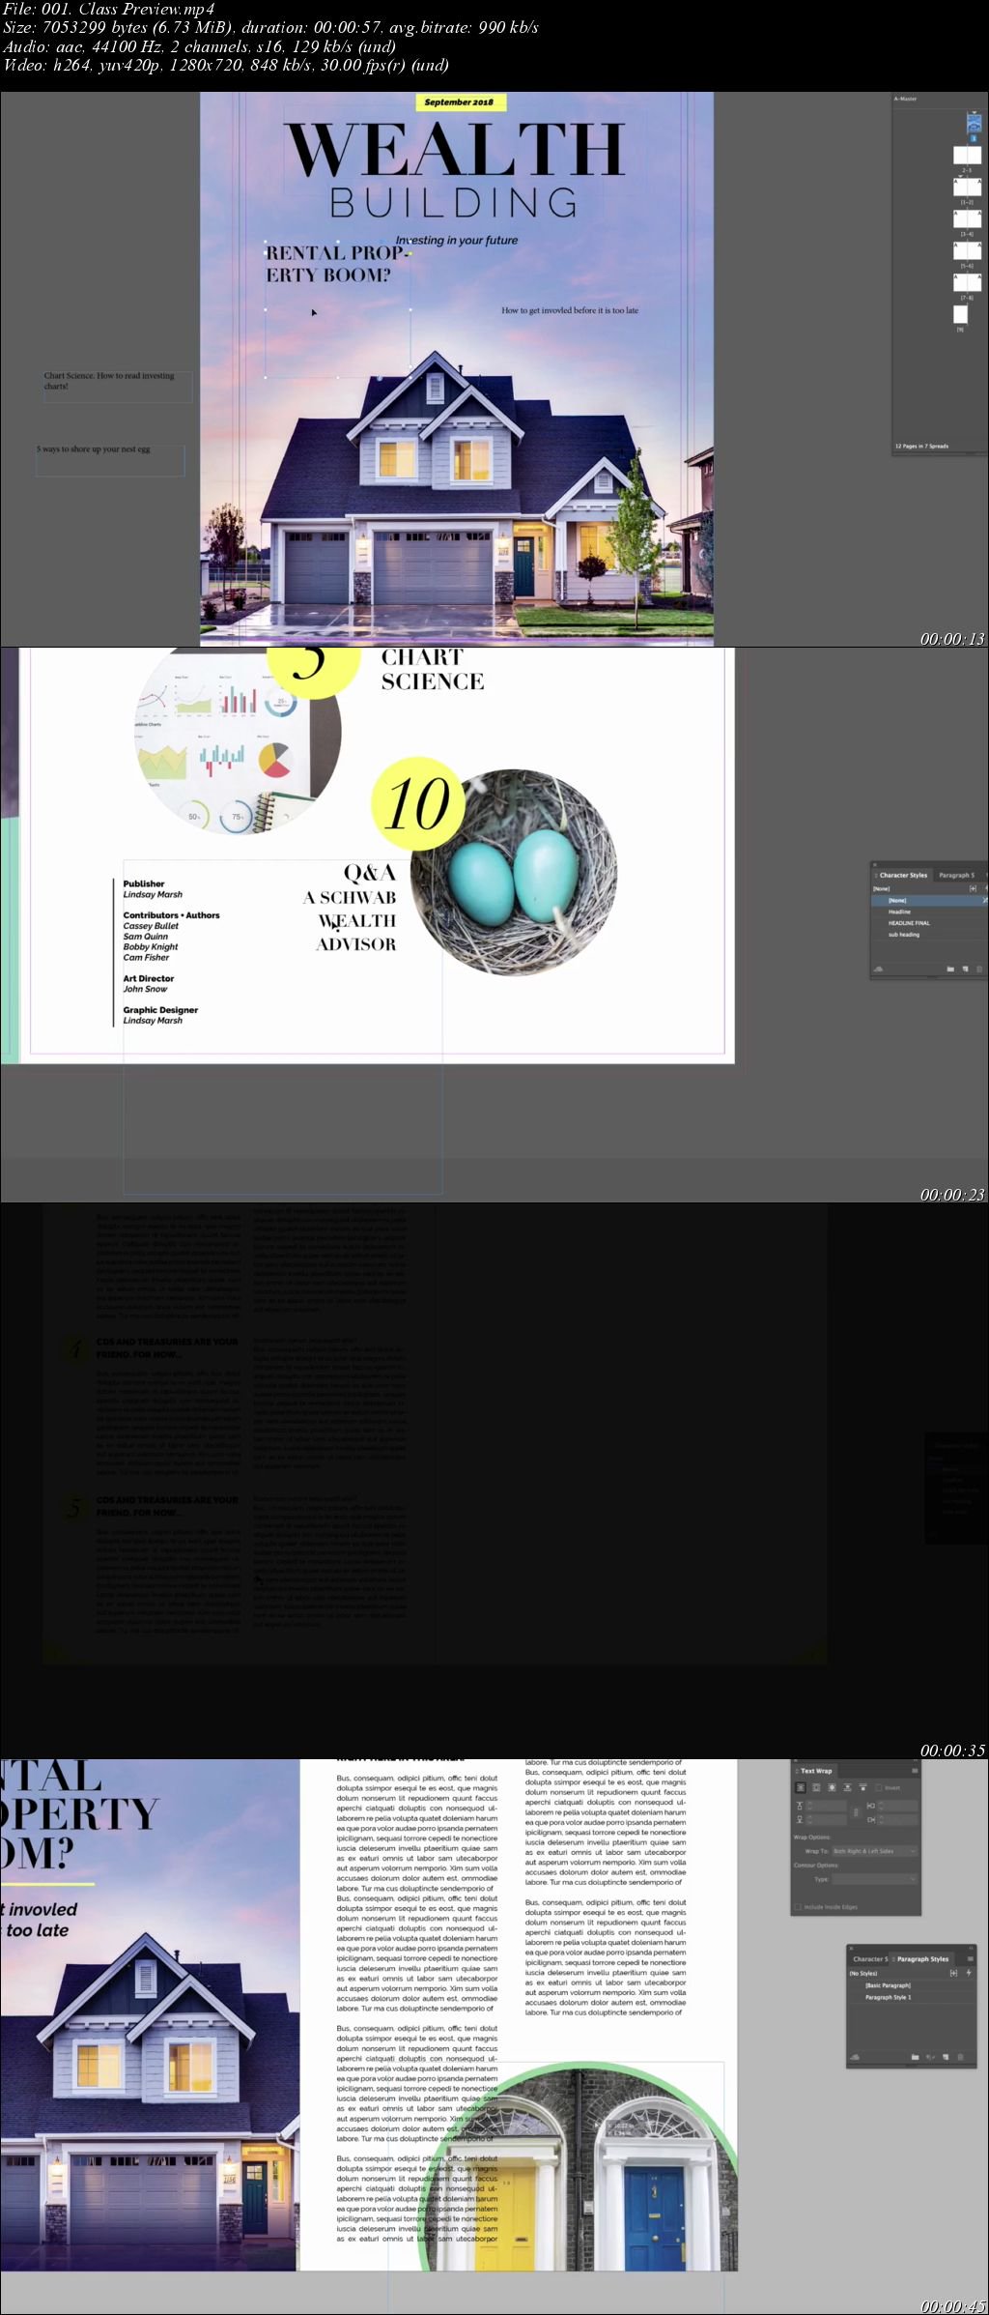Click the bottom offset field in Text Wrap
The image size is (989, 2315).
tap(826, 1819)
